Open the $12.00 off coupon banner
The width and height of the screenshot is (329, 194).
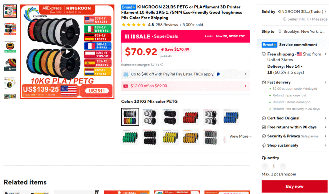[x=185, y=86]
